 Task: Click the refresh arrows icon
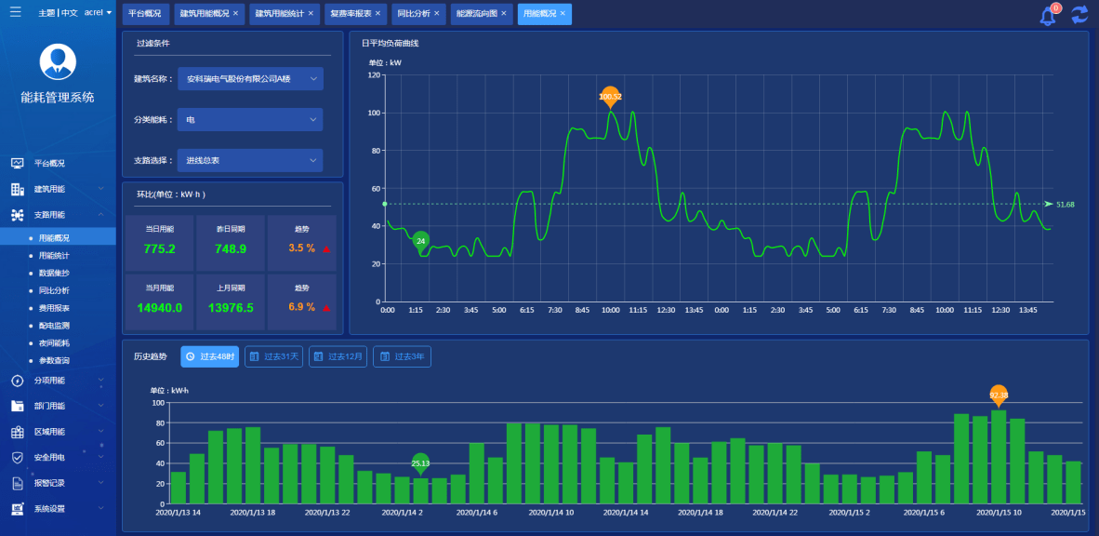(1079, 15)
